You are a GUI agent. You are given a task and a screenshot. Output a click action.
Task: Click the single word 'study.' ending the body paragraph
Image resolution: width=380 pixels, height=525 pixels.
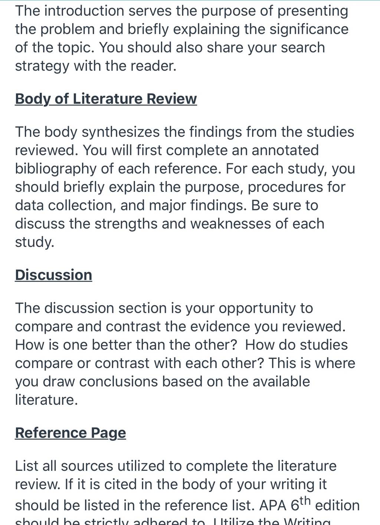(x=35, y=242)
